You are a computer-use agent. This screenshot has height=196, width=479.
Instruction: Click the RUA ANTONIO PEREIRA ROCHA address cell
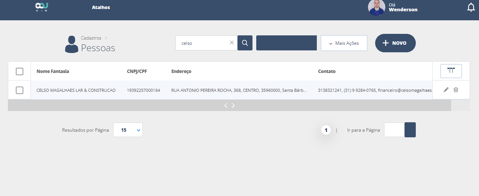point(239,90)
